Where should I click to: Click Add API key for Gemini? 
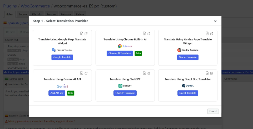(x=57, y=93)
